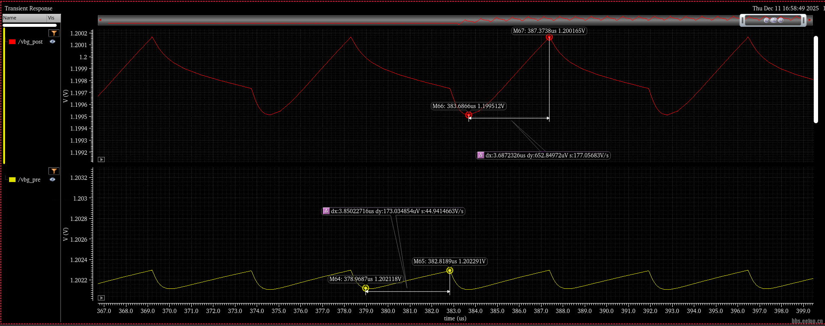Click the filter icon above /vbg_post
Viewport: 825px width, 326px height.
point(54,33)
